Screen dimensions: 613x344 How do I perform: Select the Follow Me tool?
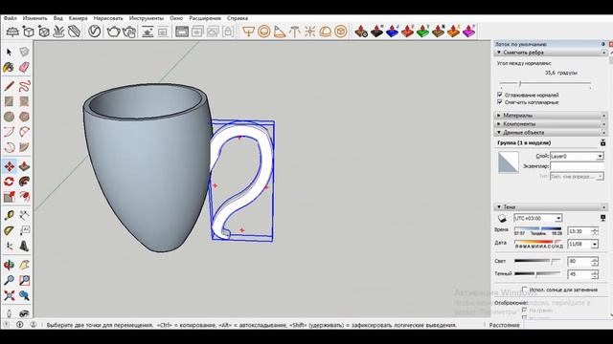24,182
